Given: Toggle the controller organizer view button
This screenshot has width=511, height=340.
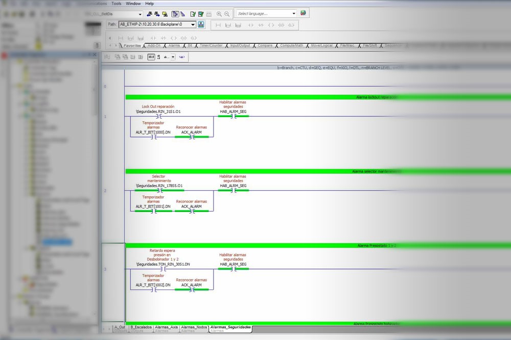Looking at the screenshot, I should tap(175, 14).
